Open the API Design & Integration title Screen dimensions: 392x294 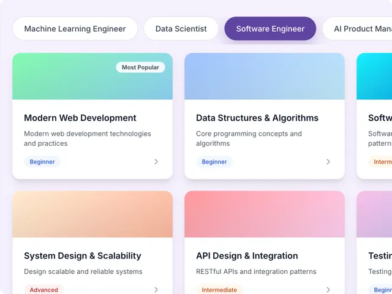(x=247, y=256)
